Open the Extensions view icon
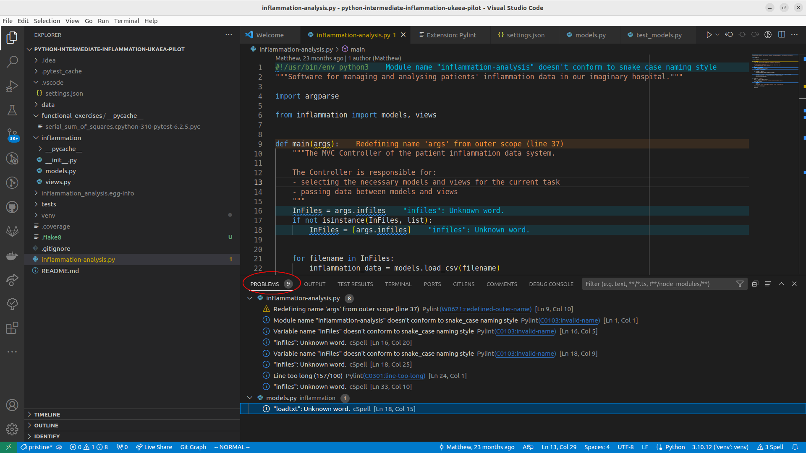 coord(13,328)
